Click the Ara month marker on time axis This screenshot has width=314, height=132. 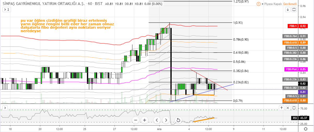coord(159,129)
